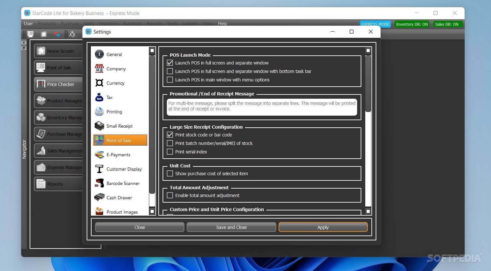Uncheck Launch POS in full screen and separate window
491x271 pixels.
[x=170, y=63]
